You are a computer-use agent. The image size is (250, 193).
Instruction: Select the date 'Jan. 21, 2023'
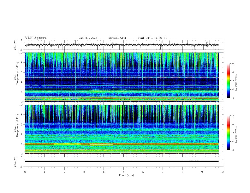88,38
